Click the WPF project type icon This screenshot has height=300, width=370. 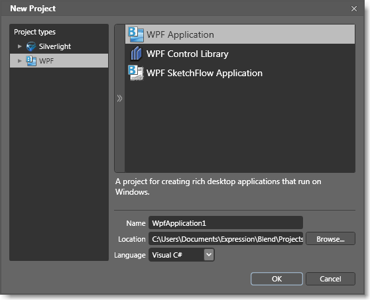click(x=31, y=61)
